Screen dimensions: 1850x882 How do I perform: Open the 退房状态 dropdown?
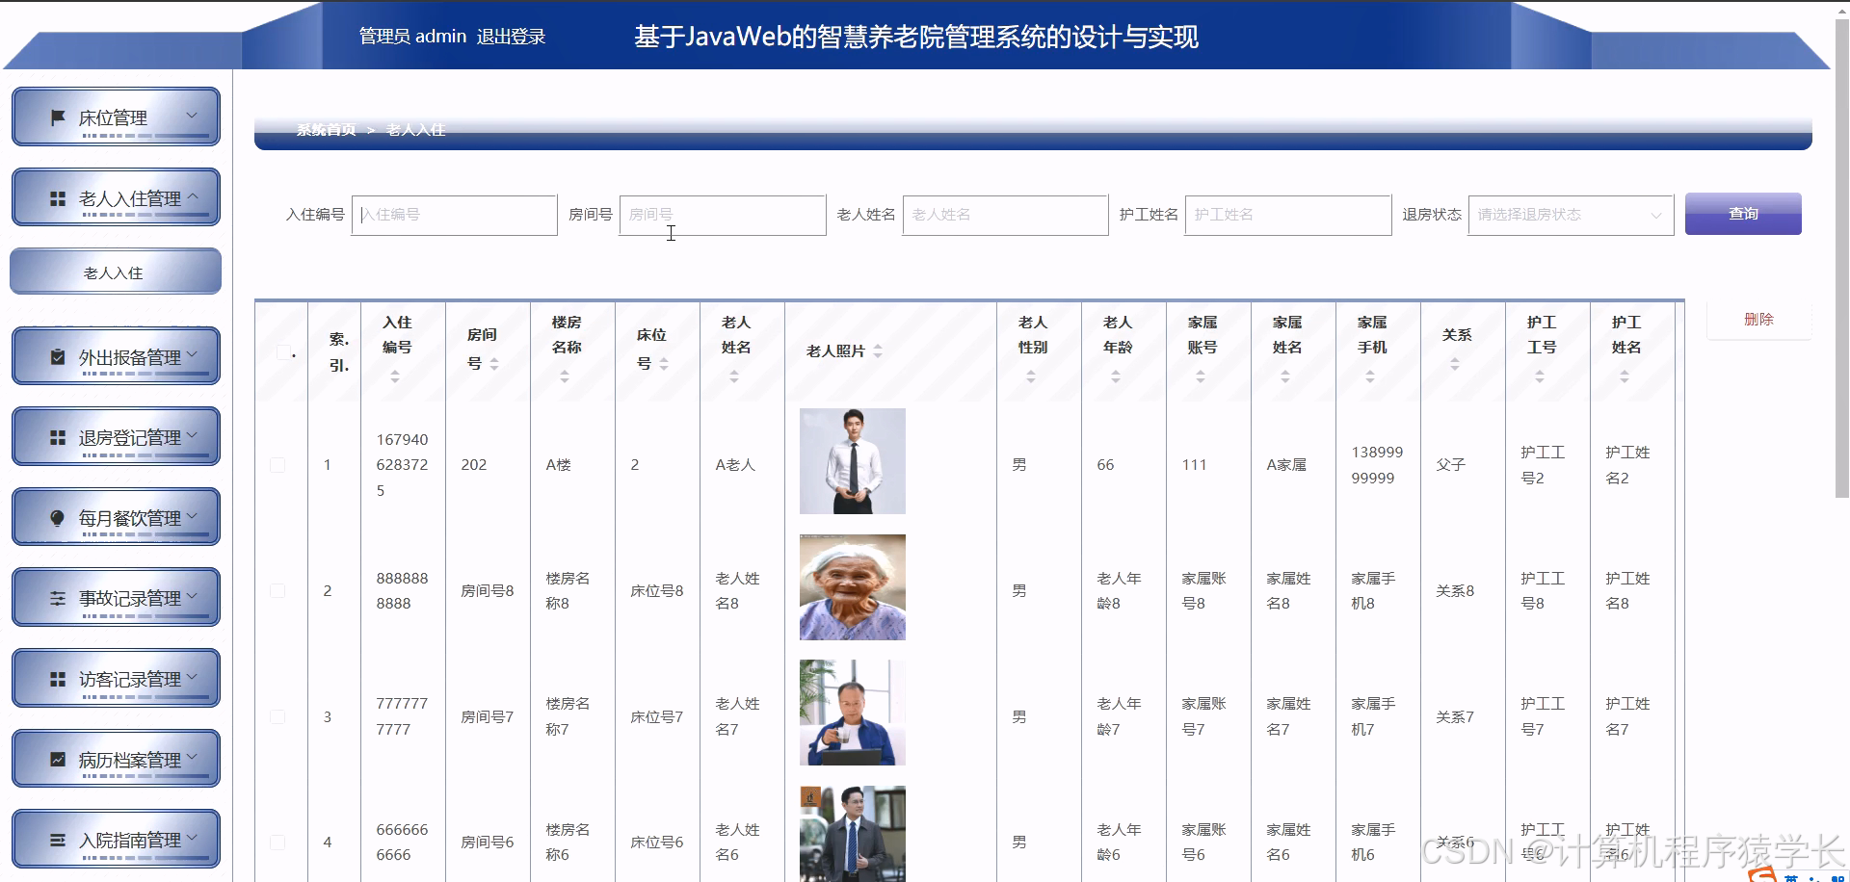click(1570, 215)
